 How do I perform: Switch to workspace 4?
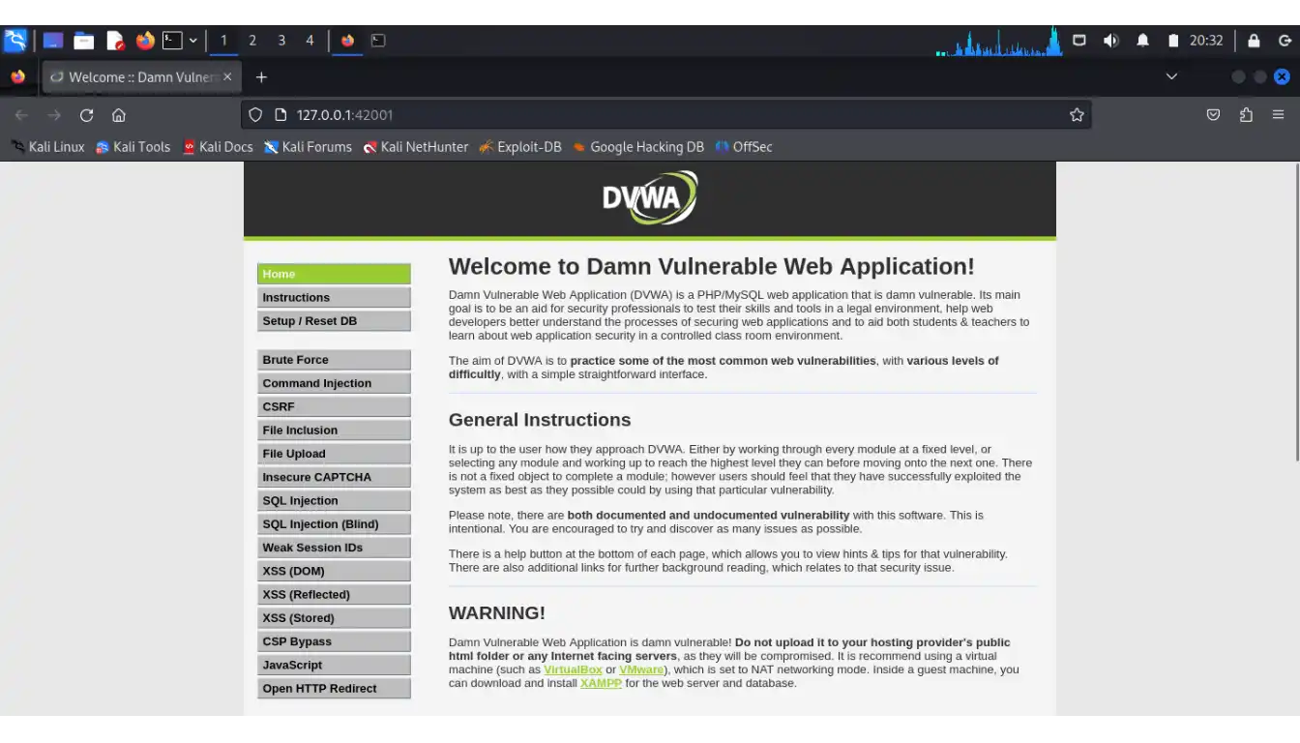coord(310,41)
